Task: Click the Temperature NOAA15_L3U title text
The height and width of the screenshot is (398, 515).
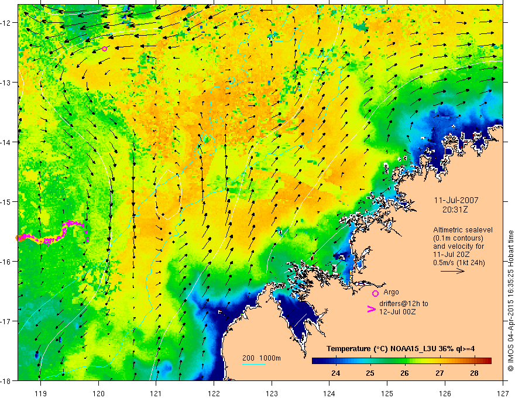Action: click(x=400, y=349)
